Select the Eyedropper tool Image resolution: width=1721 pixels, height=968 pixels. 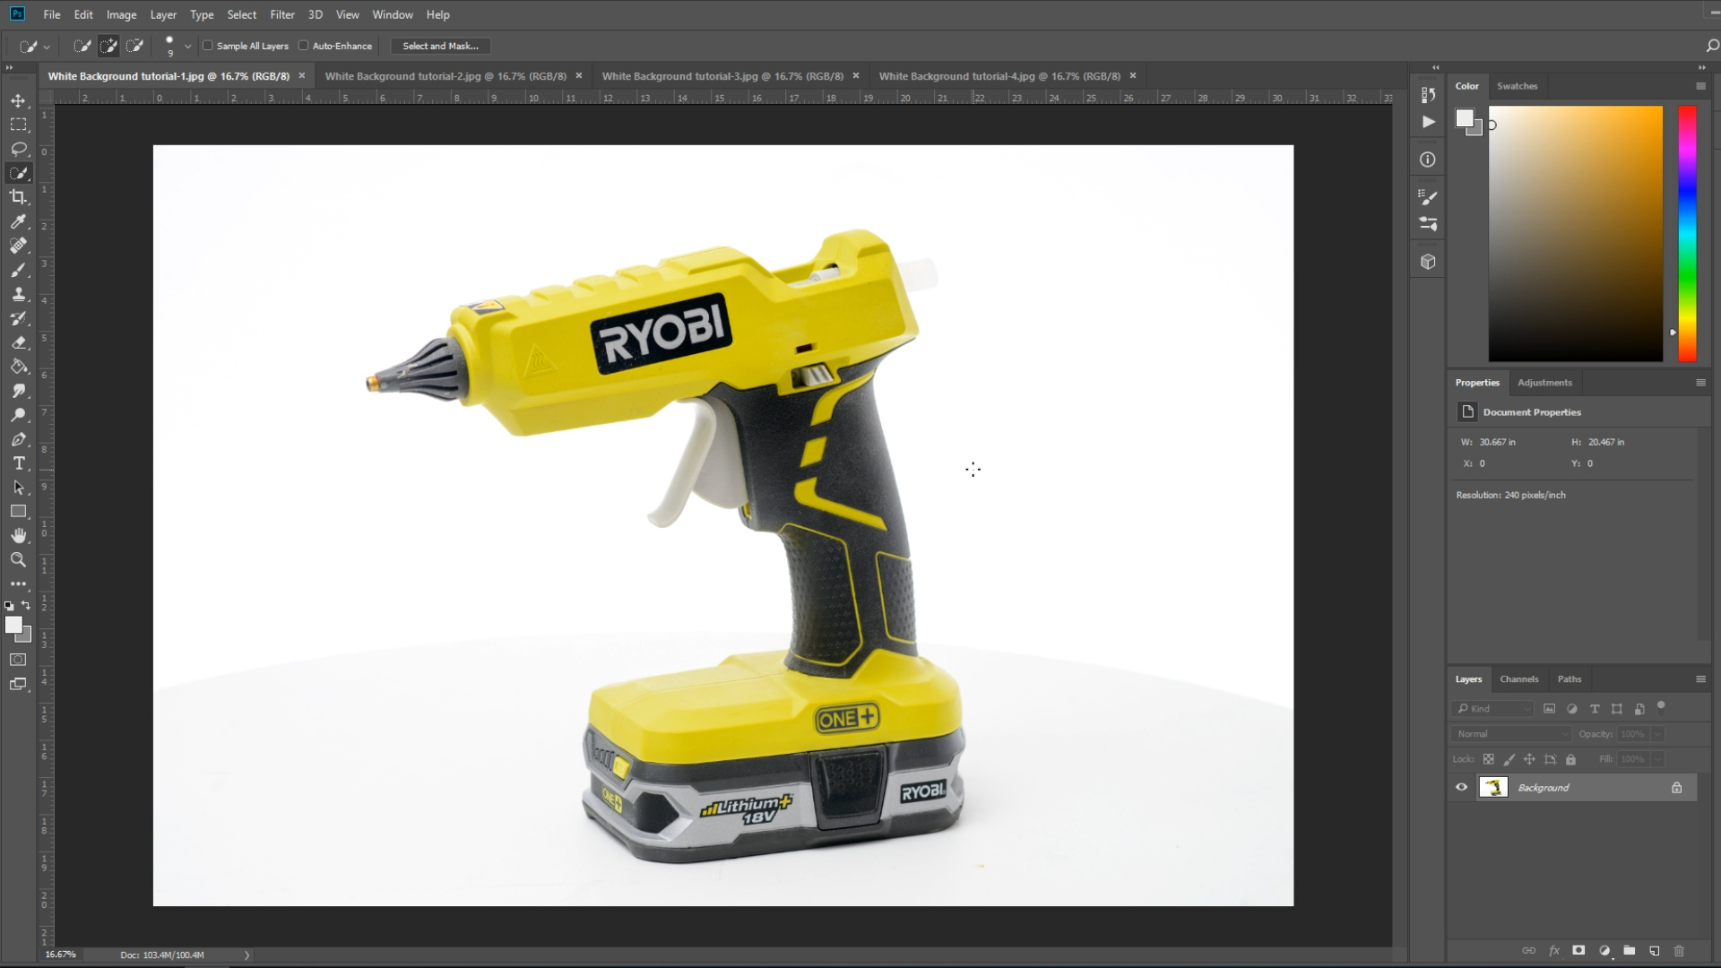[18, 221]
